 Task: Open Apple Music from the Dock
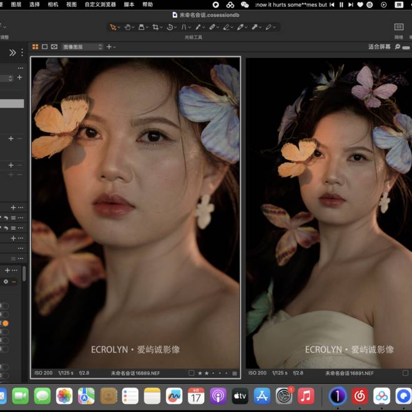coord(306,396)
